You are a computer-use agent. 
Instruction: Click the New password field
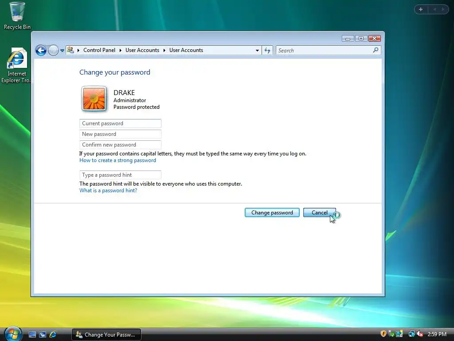[x=120, y=134]
